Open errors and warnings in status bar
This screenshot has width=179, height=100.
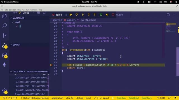pyautogui.click(x=10, y=98)
